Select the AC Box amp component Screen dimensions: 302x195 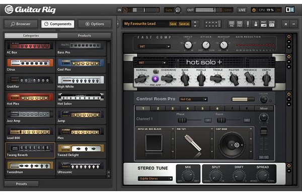(30, 48)
